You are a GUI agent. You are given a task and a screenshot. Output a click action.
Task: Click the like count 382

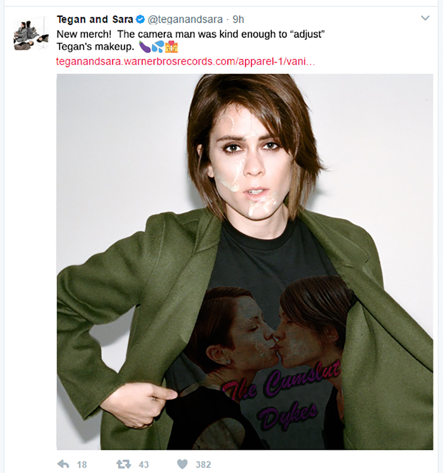click(x=203, y=465)
